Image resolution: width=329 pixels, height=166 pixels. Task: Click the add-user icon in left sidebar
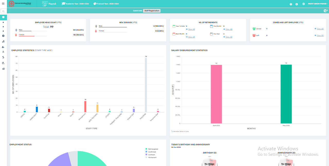tap(3, 47)
